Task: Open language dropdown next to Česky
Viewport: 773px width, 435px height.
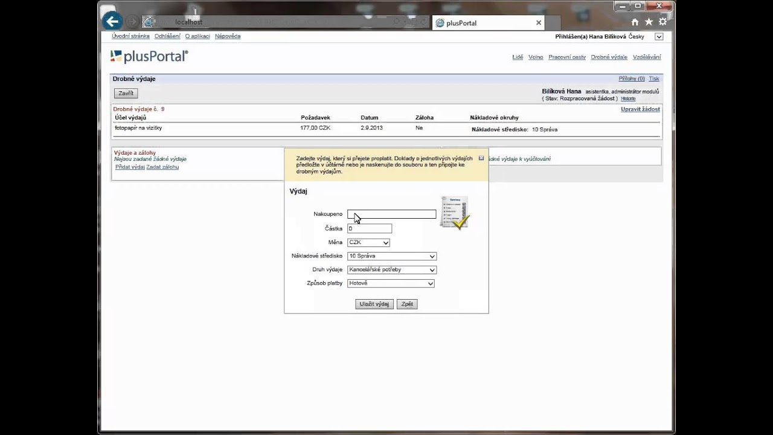Action: [659, 37]
